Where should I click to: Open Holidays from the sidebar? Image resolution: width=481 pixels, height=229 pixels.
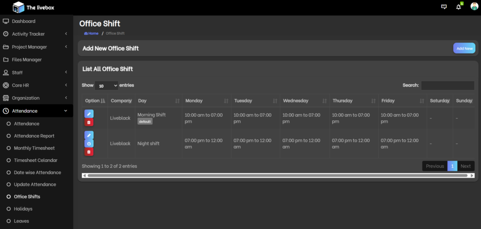(23, 209)
